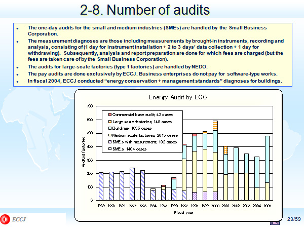Screen dimensions: 304x228
Task: Click the purple icon below the page number
Action: click(275, 223)
